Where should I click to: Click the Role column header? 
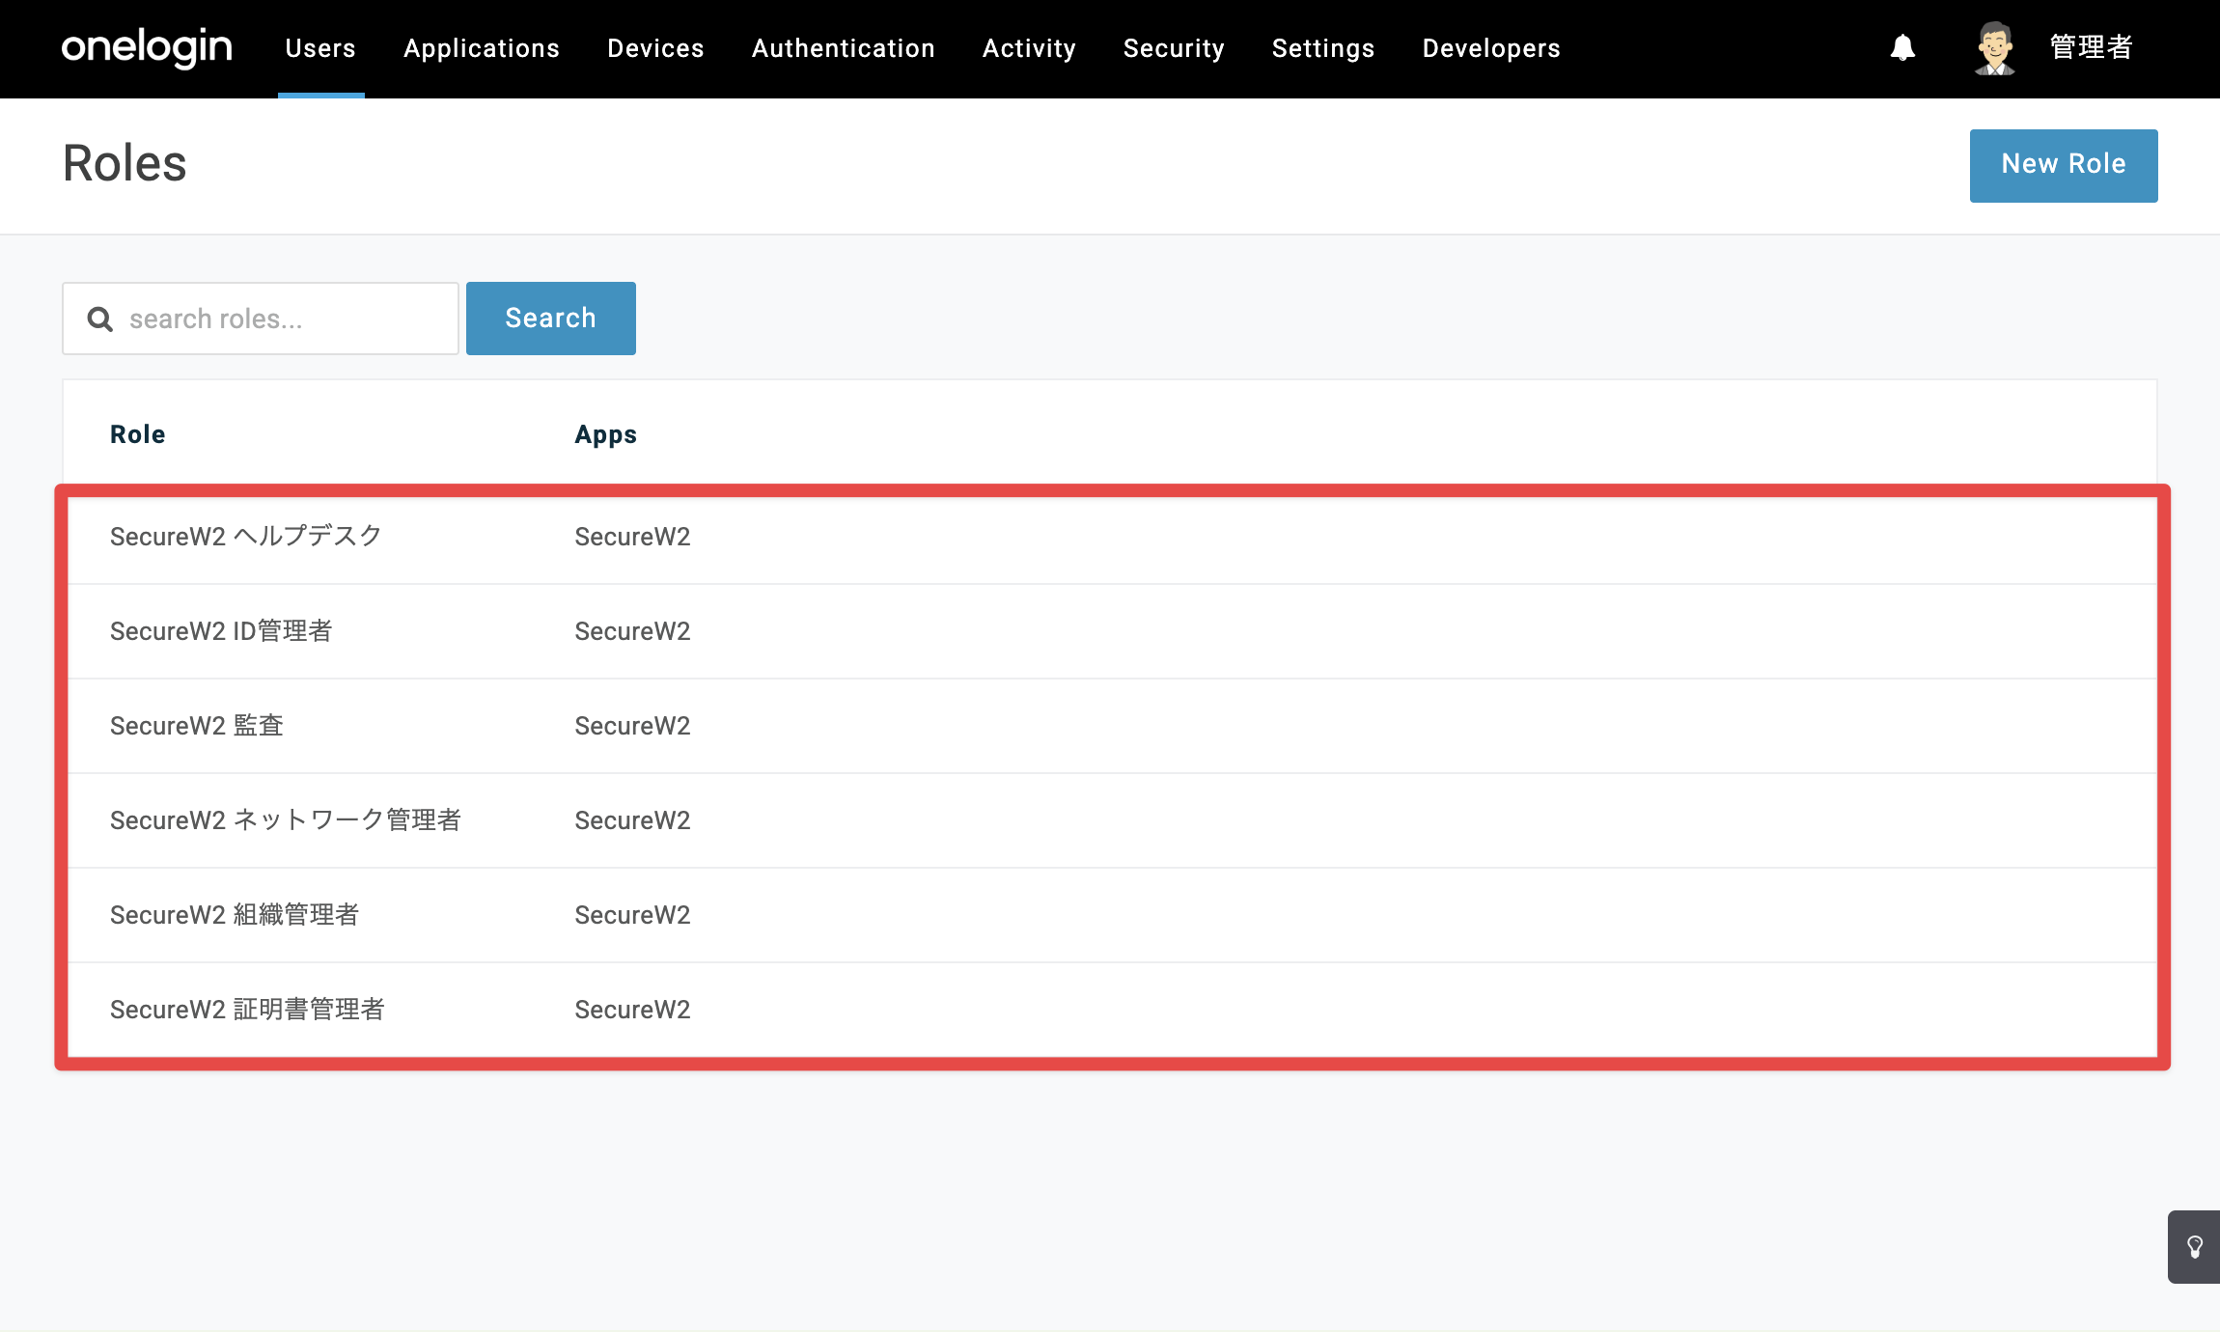[138, 434]
